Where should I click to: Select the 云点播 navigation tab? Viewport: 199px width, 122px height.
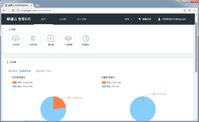pos(63,19)
